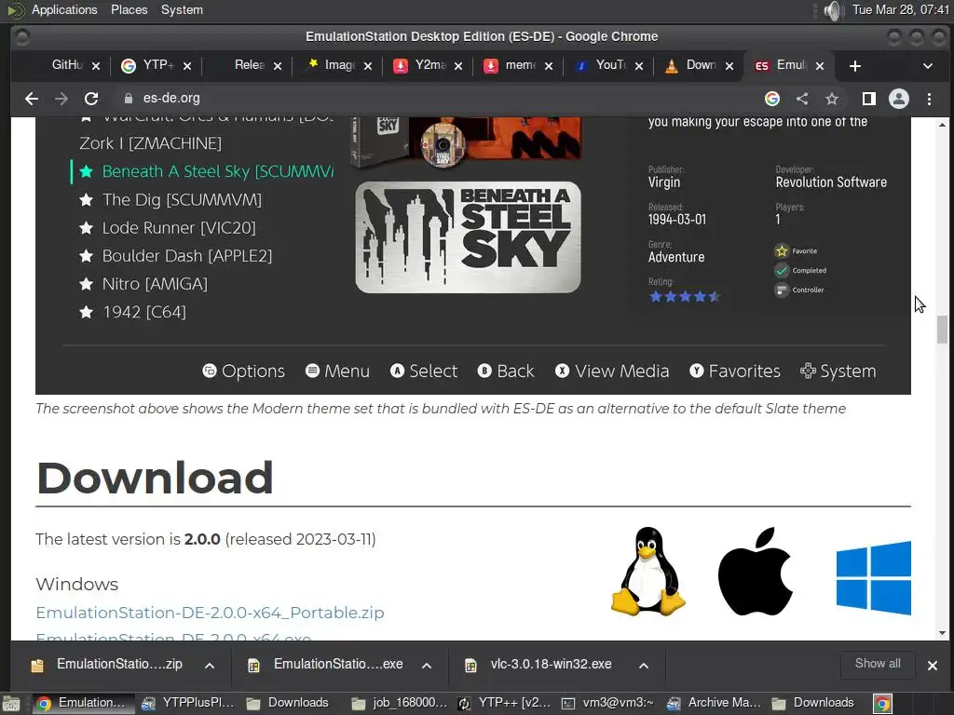Expand options for the vlc-3.0.18-win32.exe download
This screenshot has height=715, width=954.
[644, 666]
